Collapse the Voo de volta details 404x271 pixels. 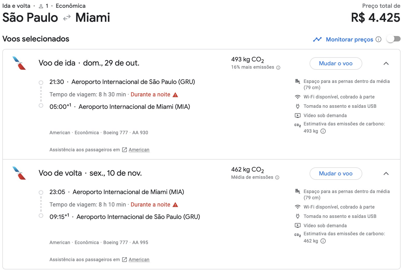pyautogui.click(x=386, y=174)
